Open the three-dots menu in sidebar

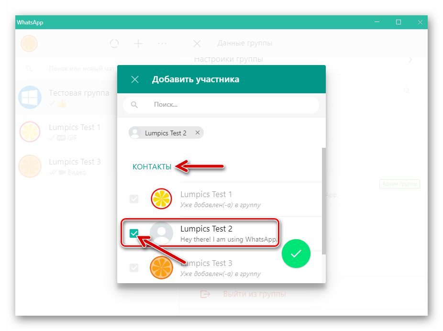click(162, 44)
